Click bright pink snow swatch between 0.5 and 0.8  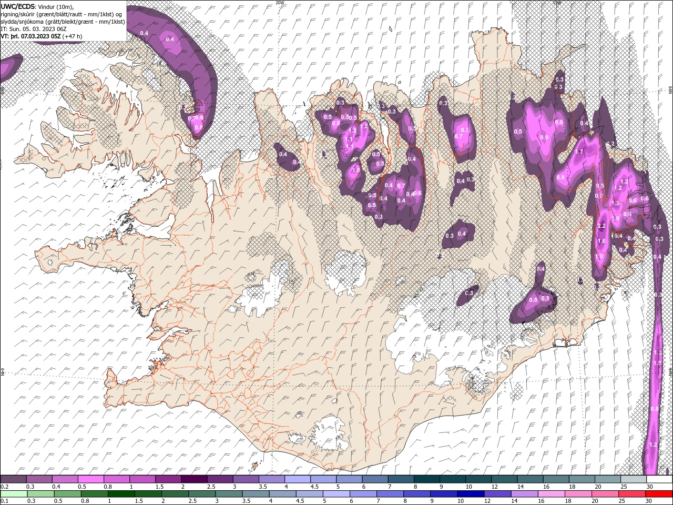(x=90, y=479)
